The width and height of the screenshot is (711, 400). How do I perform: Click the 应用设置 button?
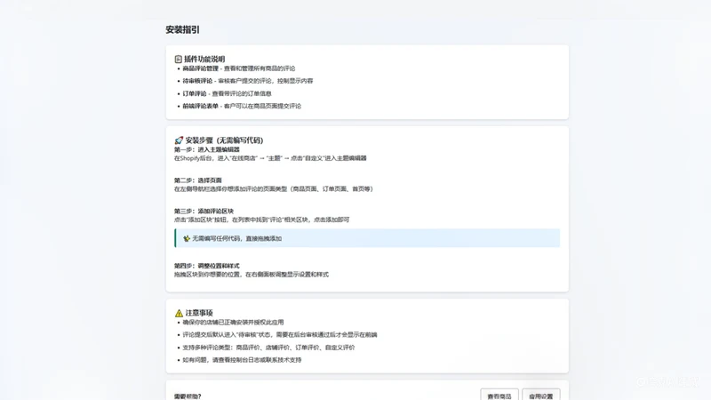541,396
